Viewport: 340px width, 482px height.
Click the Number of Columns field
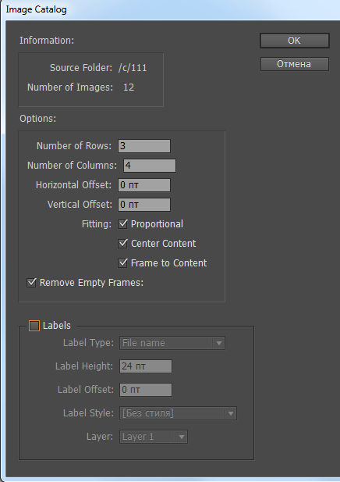coord(150,166)
